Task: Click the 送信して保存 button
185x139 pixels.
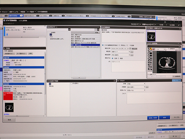Action: click(153, 117)
